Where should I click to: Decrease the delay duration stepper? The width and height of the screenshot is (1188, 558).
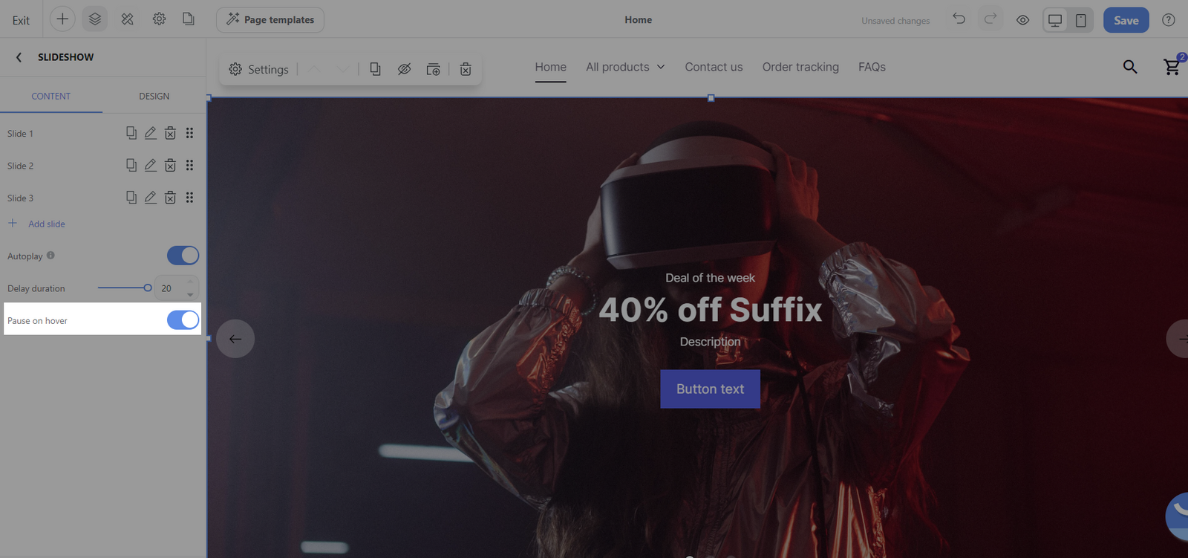(x=191, y=294)
